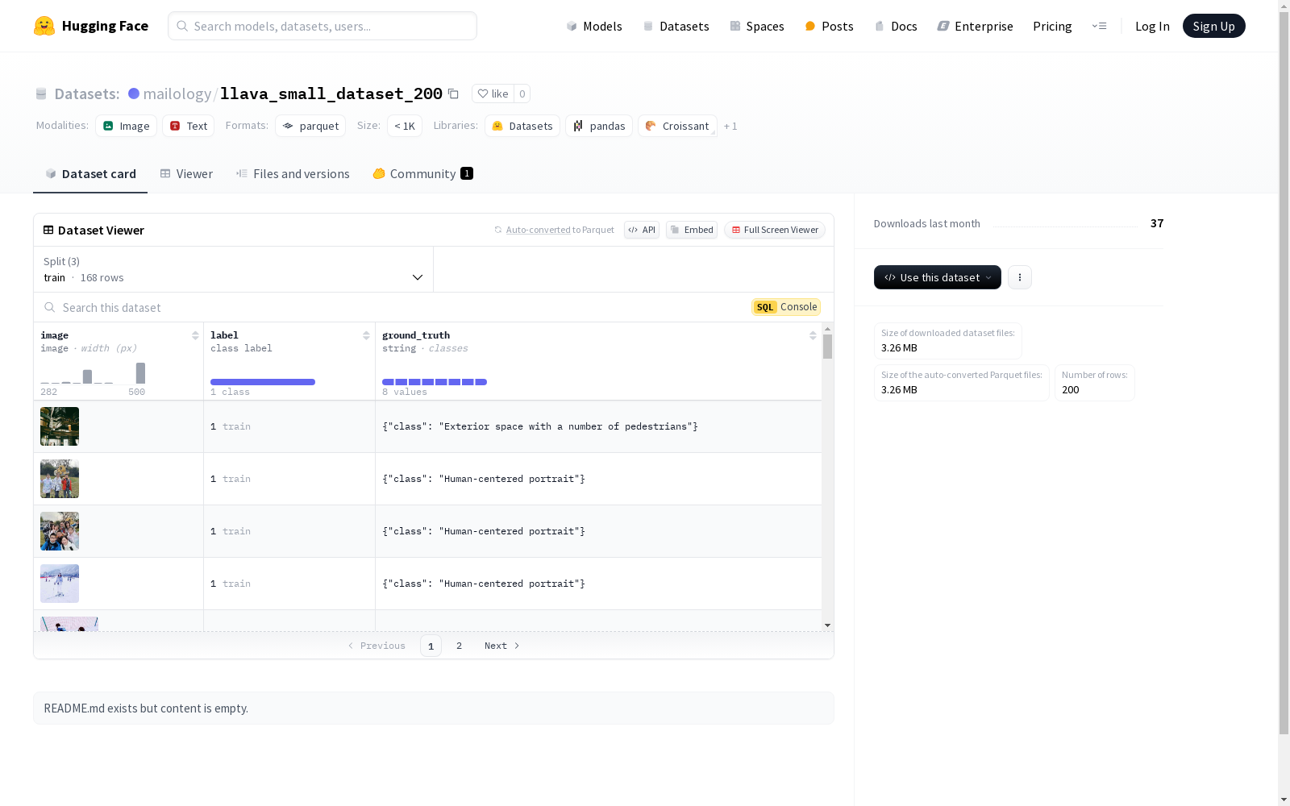The image size is (1290, 806).
Task: Open the Spaces menu
Action: [x=757, y=26]
